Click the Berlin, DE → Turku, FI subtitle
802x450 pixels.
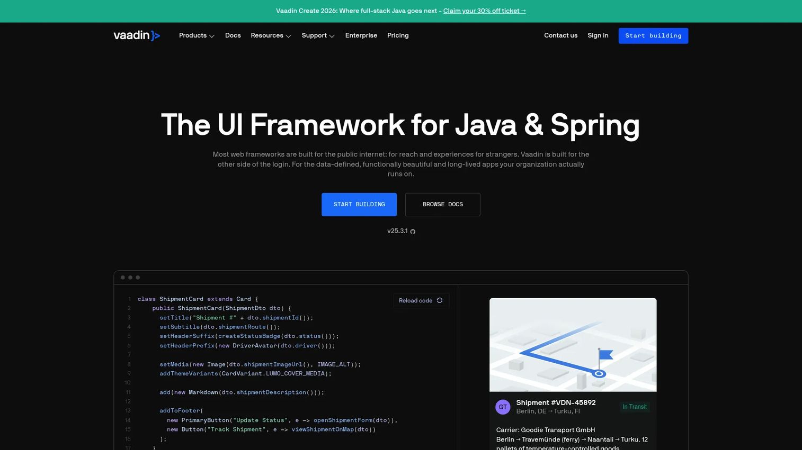coord(548,411)
